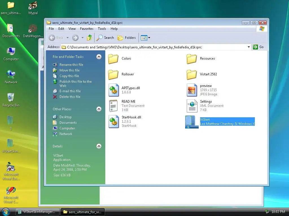This screenshot has height=216, width=289.
Task: Select the Mypal desktop shortcut
Action: coord(33,8)
